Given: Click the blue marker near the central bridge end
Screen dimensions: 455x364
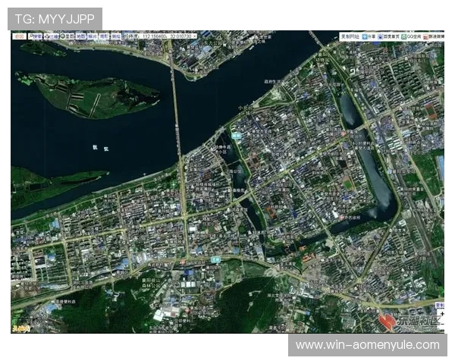Looking at the screenshot, I should (236, 136).
